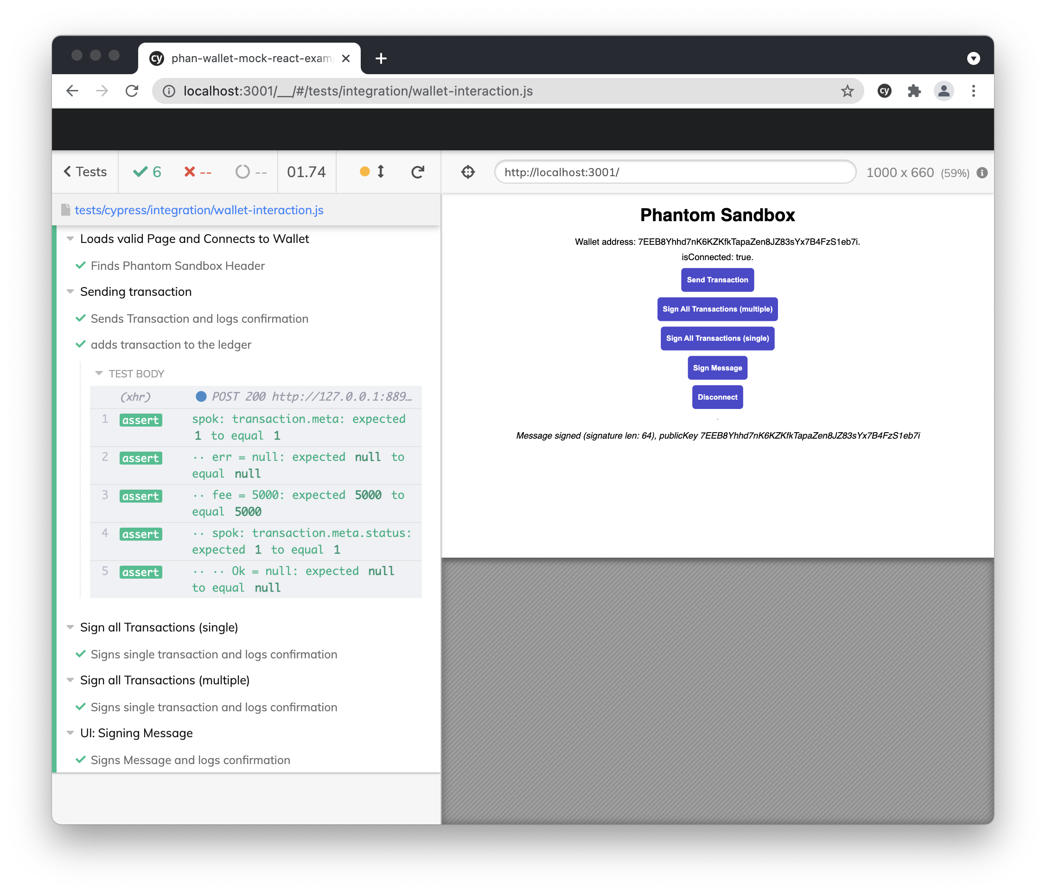Open the Chrome extensions puzzle icon

(914, 91)
